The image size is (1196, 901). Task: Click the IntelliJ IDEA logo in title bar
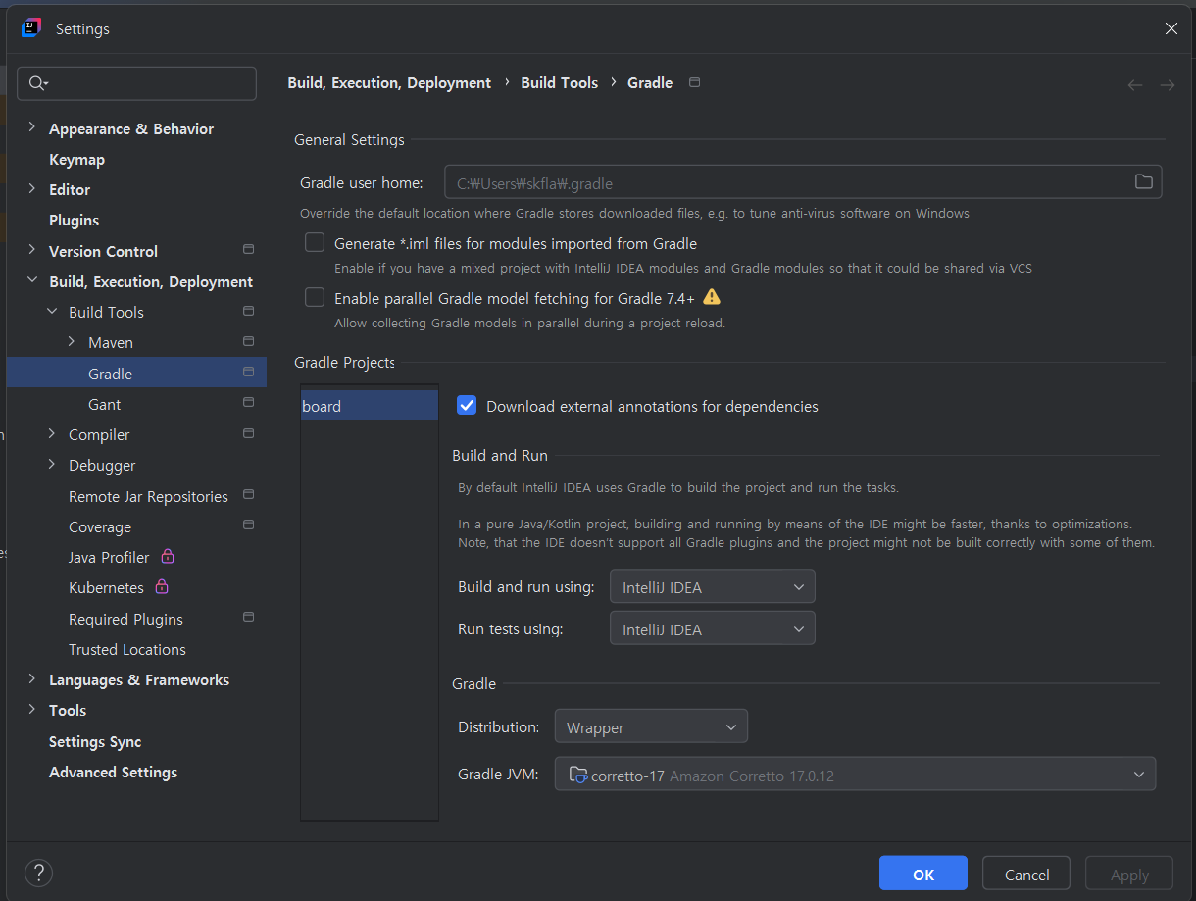30,28
